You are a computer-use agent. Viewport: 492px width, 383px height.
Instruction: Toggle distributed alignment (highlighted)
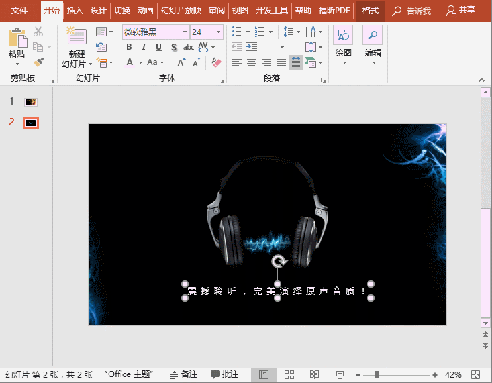click(x=295, y=62)
